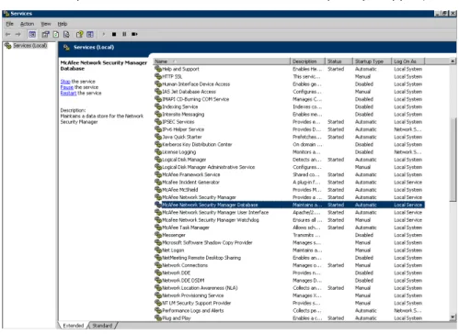The height and width of the screenshot is (334, 459).
Task: Click the Refresh toolbar icon
Action: click(x=56, y=34)
